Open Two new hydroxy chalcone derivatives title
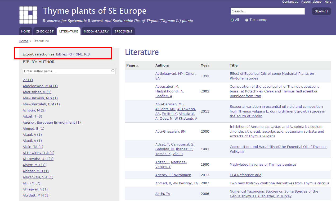 (280, 183)
